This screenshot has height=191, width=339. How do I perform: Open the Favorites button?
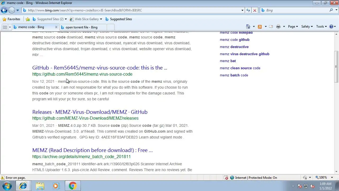(x=11, y=19)
